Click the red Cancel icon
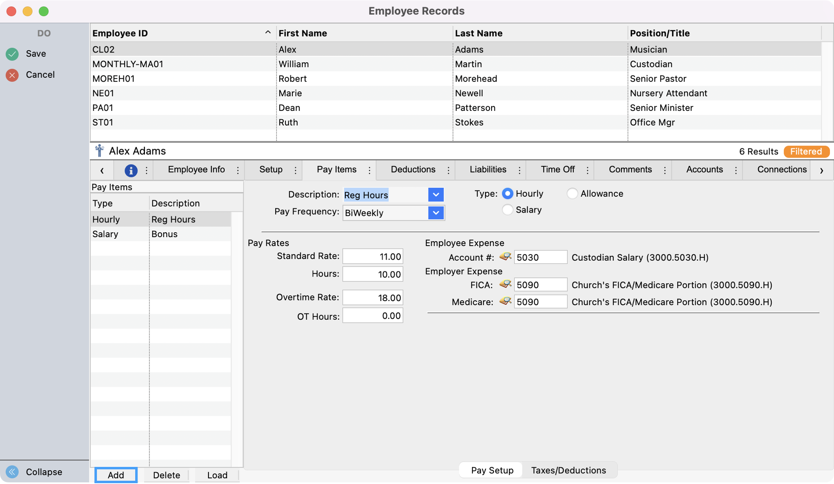This screenshot has width=834, height=484. point(12,75)
